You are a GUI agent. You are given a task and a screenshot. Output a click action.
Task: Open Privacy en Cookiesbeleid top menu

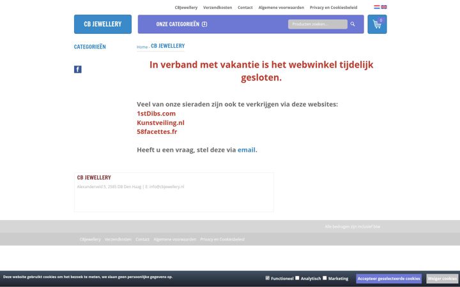click(333, 8)
